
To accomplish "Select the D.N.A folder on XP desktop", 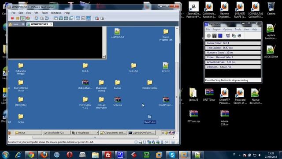I will (85, 68).
